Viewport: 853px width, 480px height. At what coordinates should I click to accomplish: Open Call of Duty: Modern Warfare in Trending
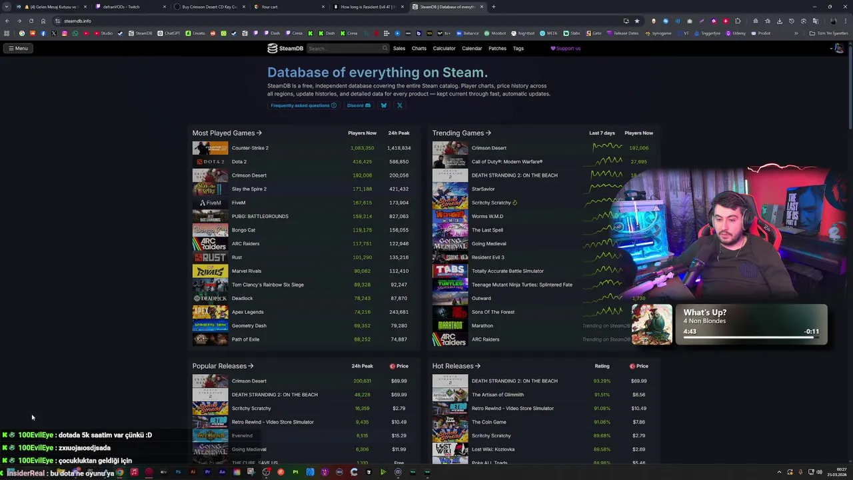pyautogui.click(x=507, y=161)
